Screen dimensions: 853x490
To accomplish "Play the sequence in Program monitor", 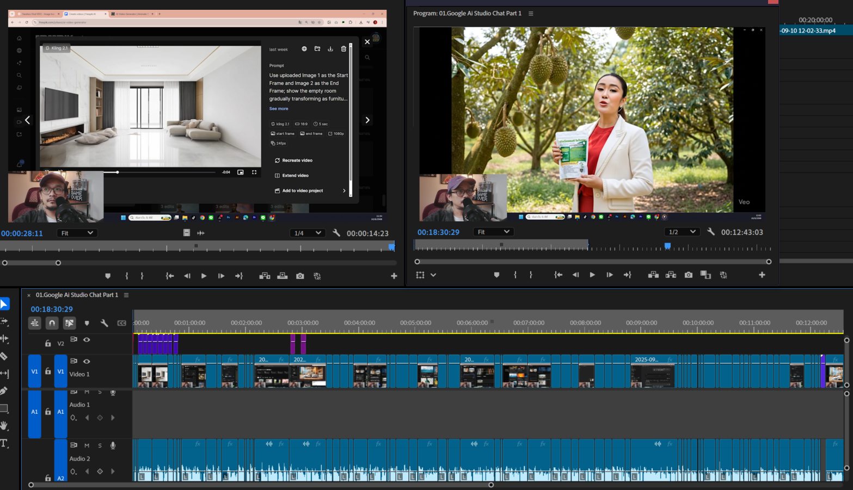I will [x=592, y=275].
